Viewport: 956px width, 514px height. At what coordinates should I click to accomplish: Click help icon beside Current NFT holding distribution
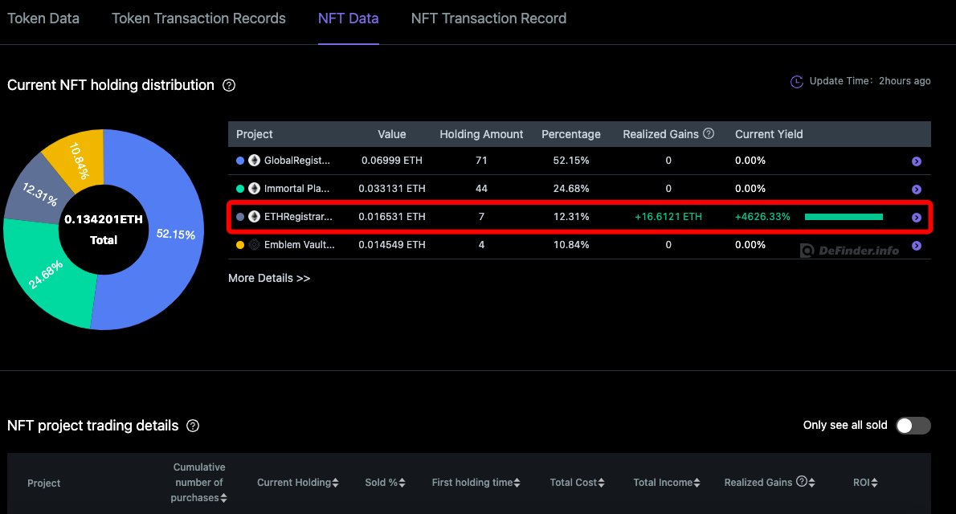pos(229,85)
